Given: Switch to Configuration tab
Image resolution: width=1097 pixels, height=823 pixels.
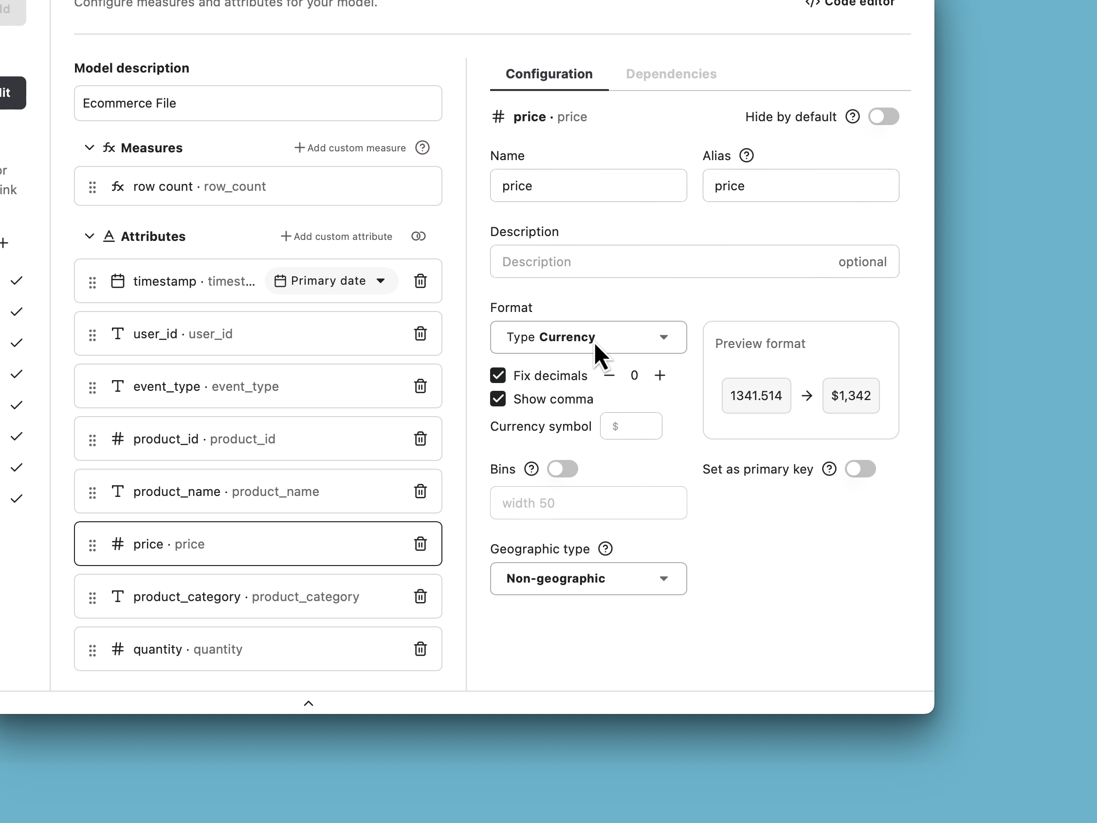Looking at the screenshot, I should tap(549, 74).
